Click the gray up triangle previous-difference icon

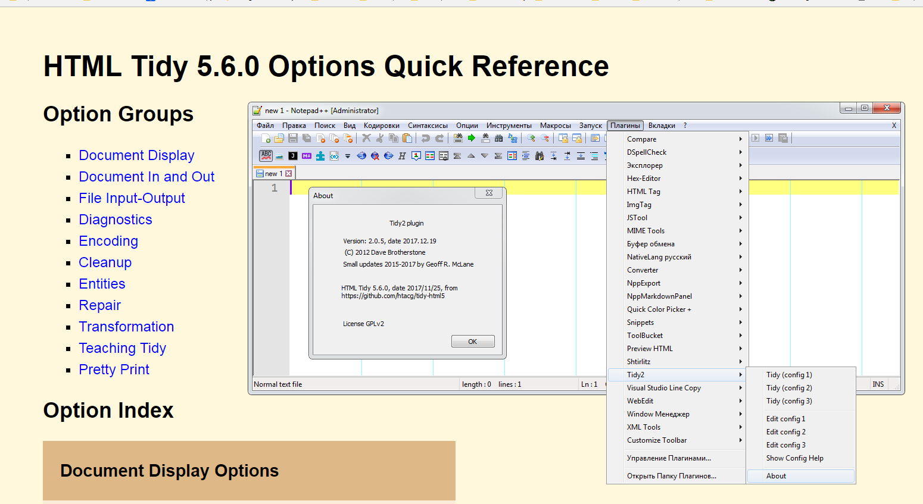(x=471, y=156)
